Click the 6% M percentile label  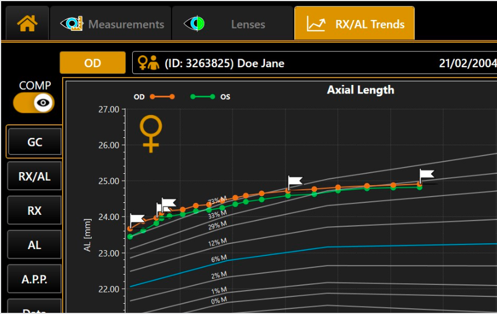pos(219,258)
